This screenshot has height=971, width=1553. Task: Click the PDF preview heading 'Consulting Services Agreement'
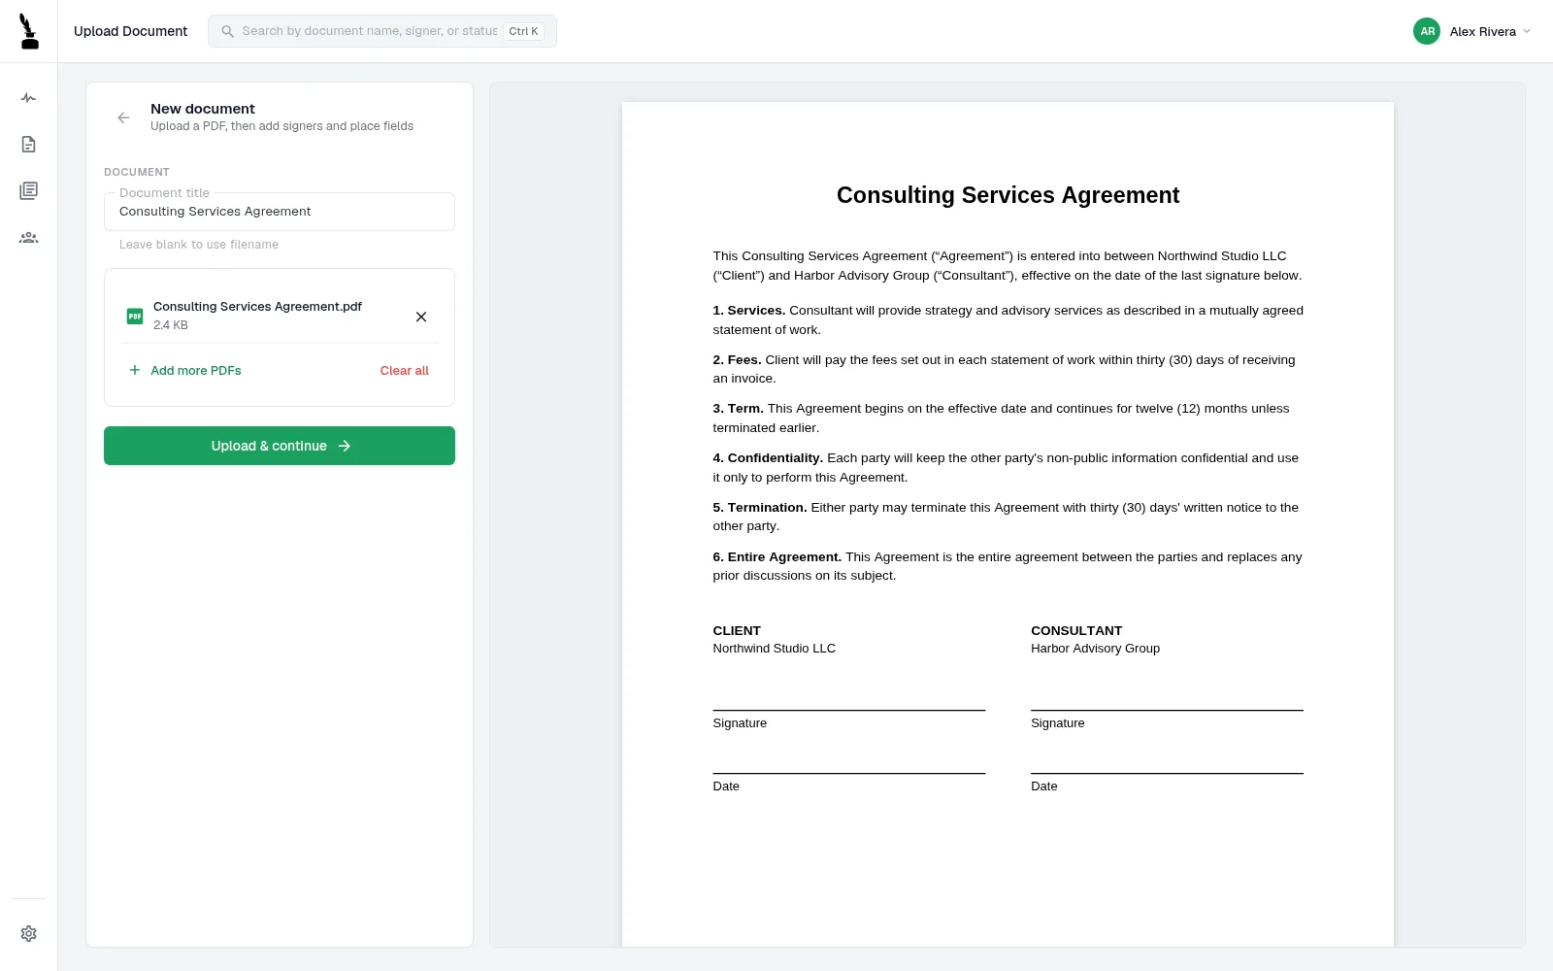point(1008,195)
